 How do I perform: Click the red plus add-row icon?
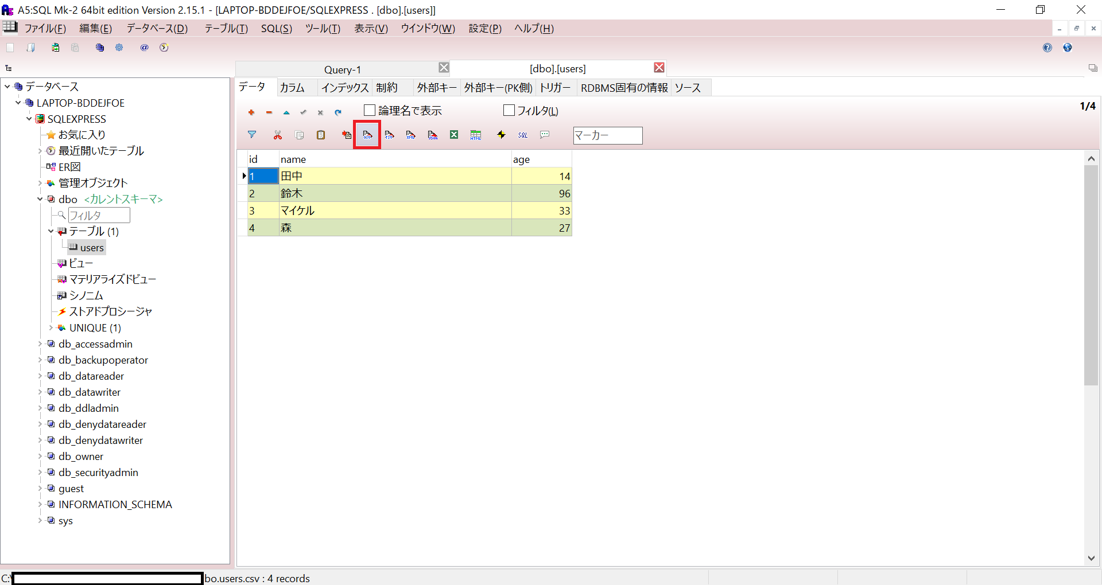tap(251, 112)
